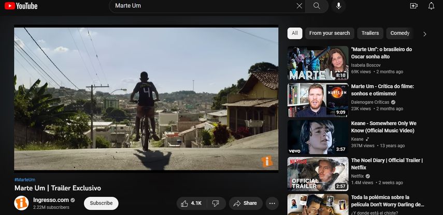Subscribe to the Ingresso.com channel
The height and width of the screenshot is (215, 443).
tap(101, 203)
